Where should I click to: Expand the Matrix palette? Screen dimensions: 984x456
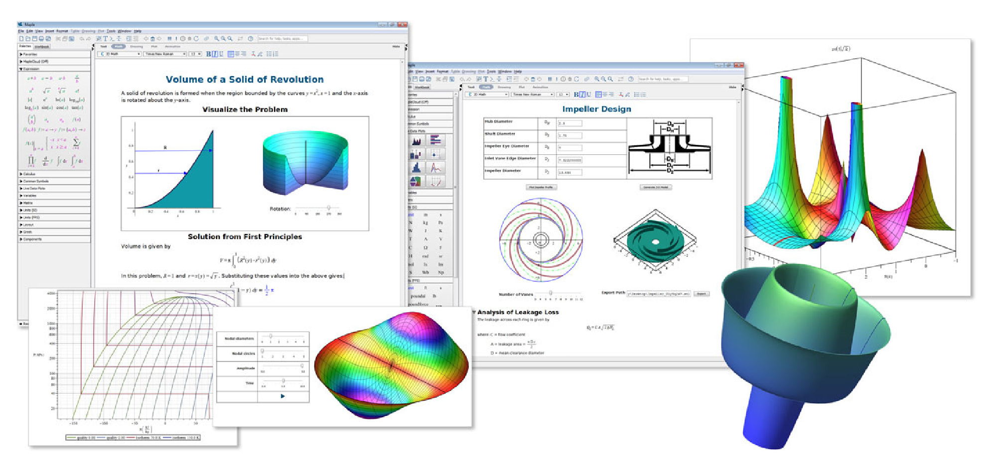click(54, 203)
